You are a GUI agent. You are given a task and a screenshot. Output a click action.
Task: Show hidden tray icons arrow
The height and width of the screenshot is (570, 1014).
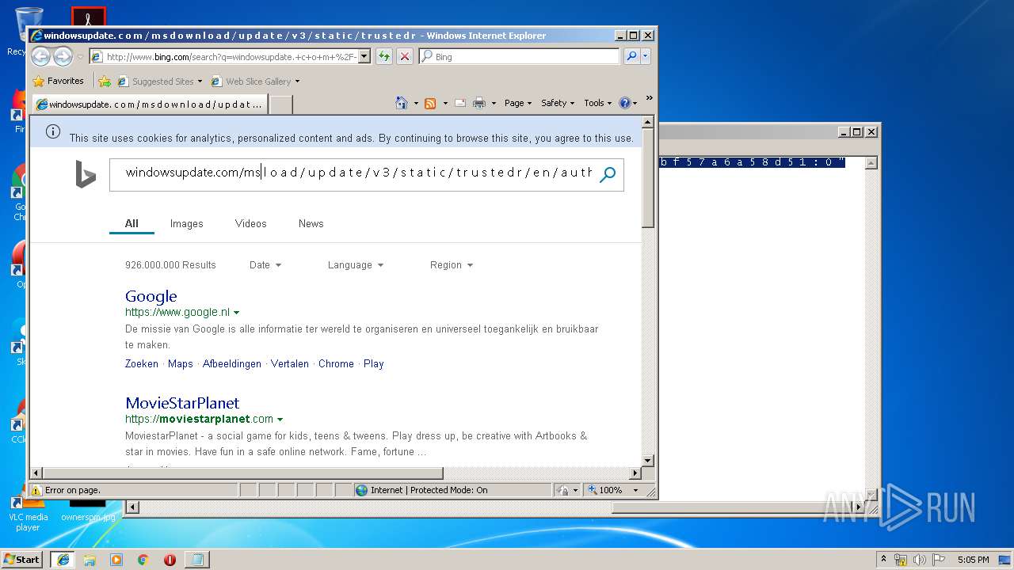884,559
